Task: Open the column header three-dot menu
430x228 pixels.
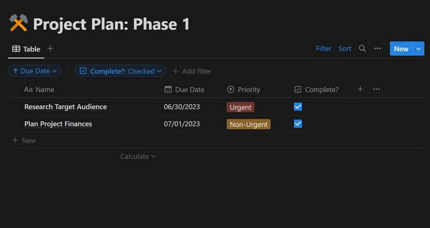Action: (x=376, y=90)
